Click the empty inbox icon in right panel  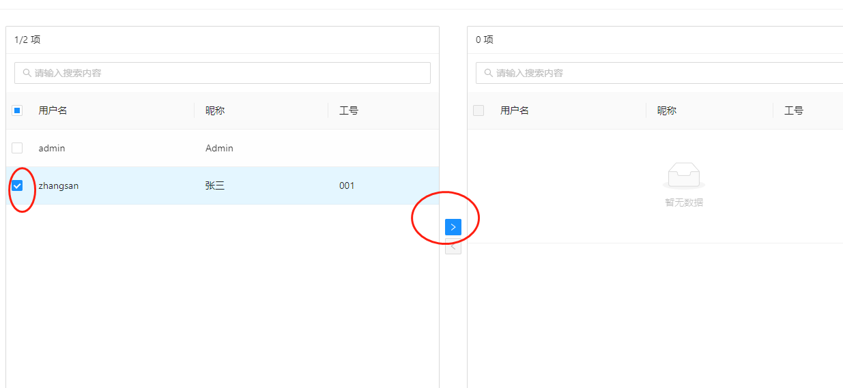click(683, 176)
